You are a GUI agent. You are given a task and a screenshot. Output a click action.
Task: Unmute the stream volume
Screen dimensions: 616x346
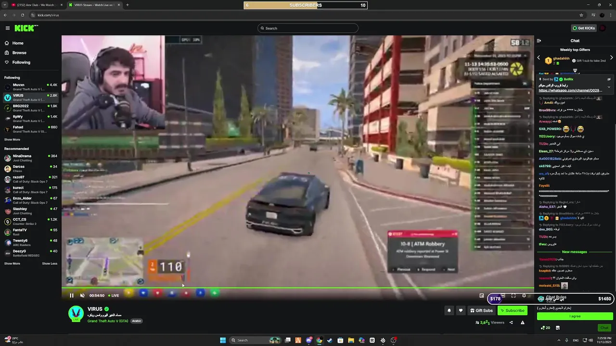tap(82, 296)
